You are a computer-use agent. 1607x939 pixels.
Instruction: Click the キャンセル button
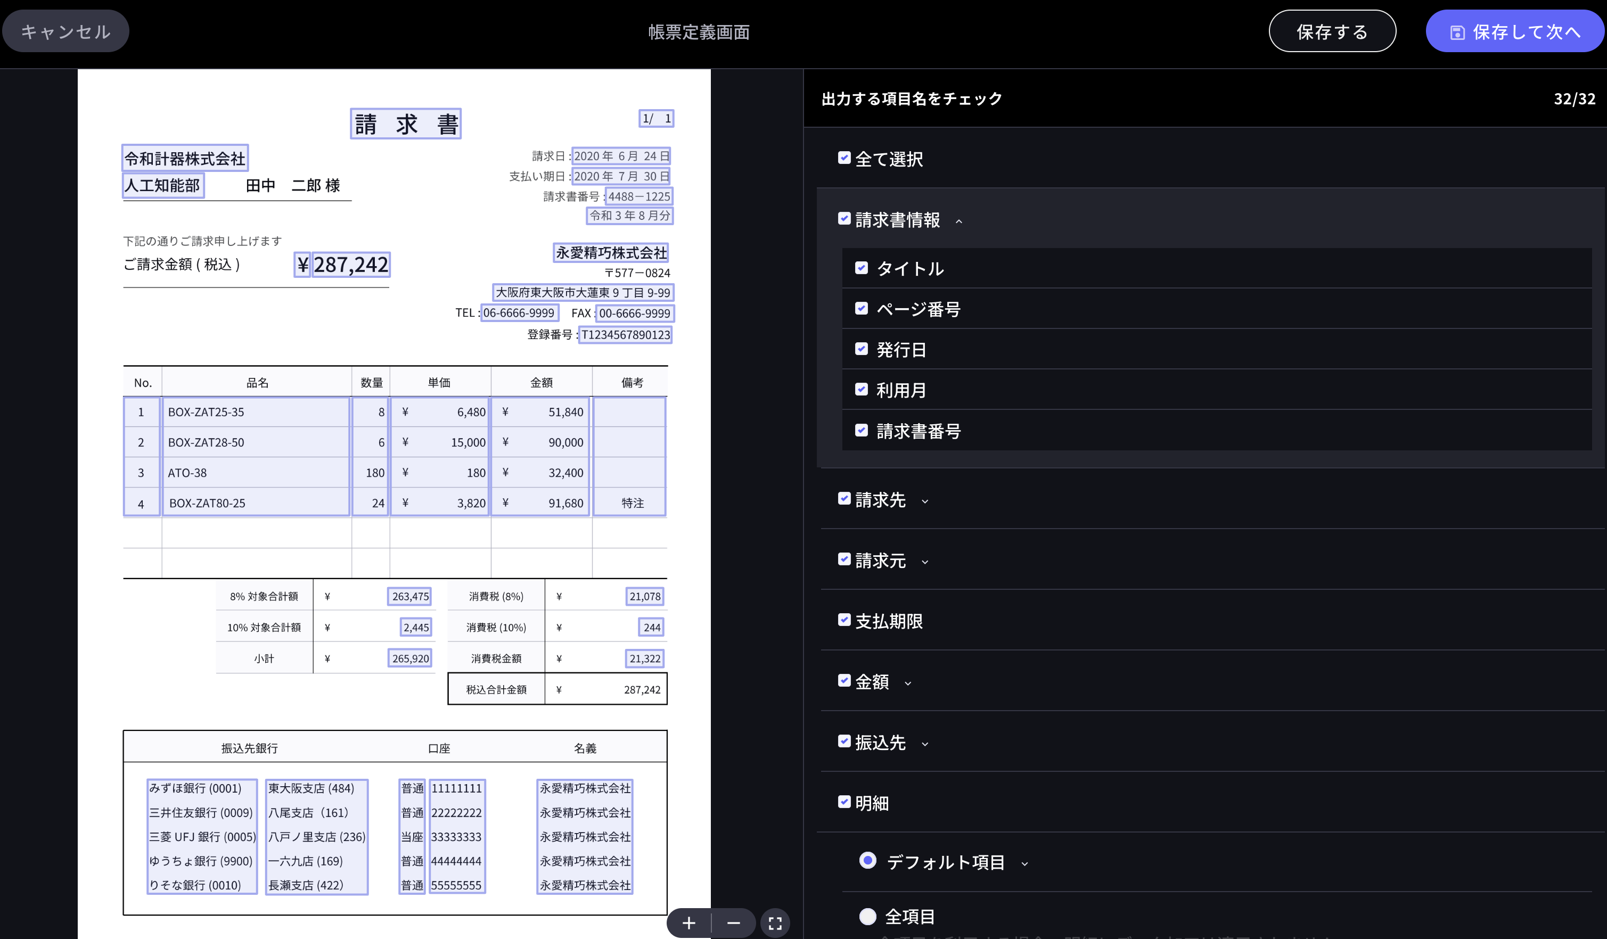65,31
